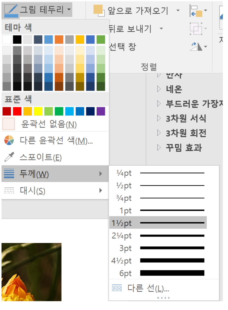
Task: Select green theme color swatch
Action: (101, 40)
